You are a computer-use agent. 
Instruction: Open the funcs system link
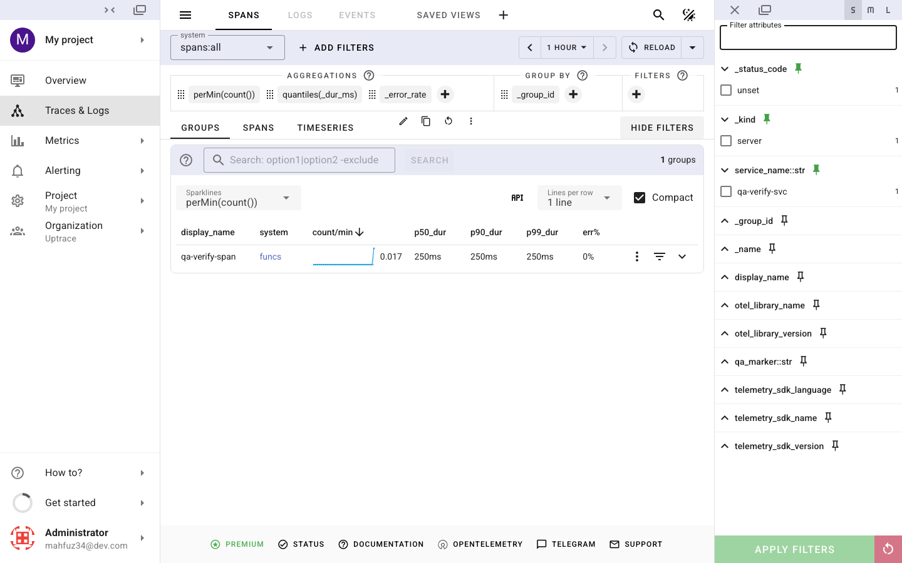coord(271,256)
